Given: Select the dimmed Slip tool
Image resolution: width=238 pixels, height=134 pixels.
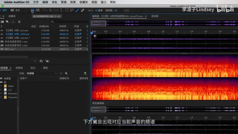Looking at the screenshot, I should click(56, 10).
